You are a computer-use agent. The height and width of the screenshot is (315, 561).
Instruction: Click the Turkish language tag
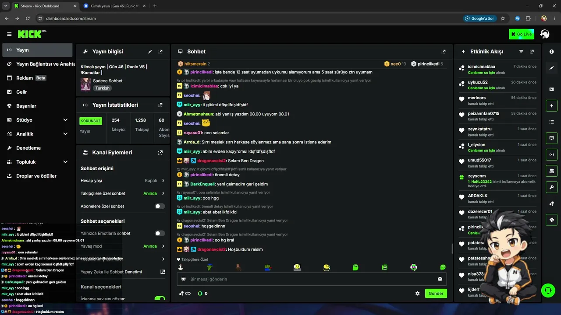[103, 88]
